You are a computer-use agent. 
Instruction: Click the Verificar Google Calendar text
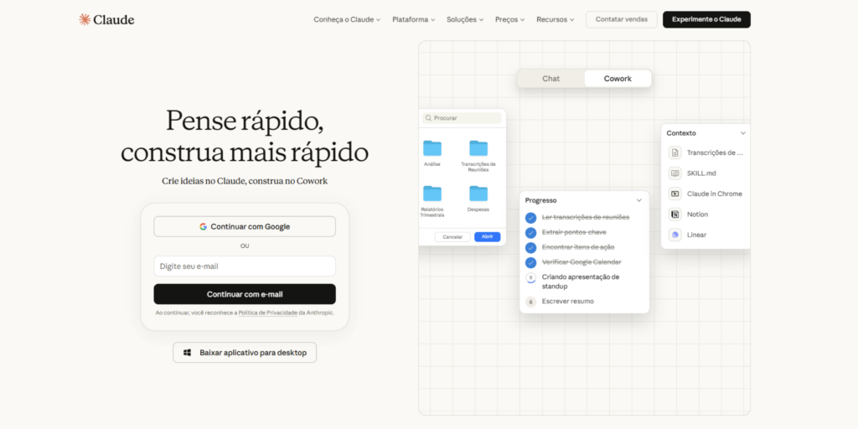tap(581, 262)
